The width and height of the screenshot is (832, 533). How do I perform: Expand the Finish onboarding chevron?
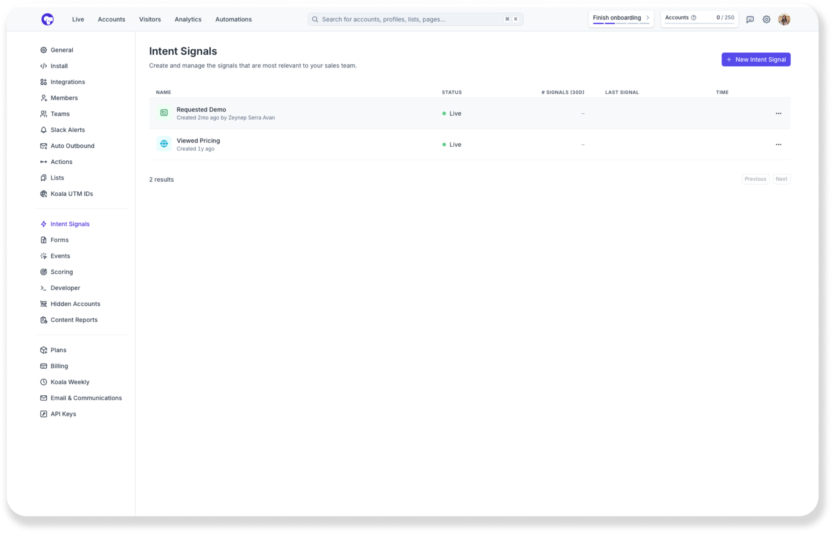648,18
